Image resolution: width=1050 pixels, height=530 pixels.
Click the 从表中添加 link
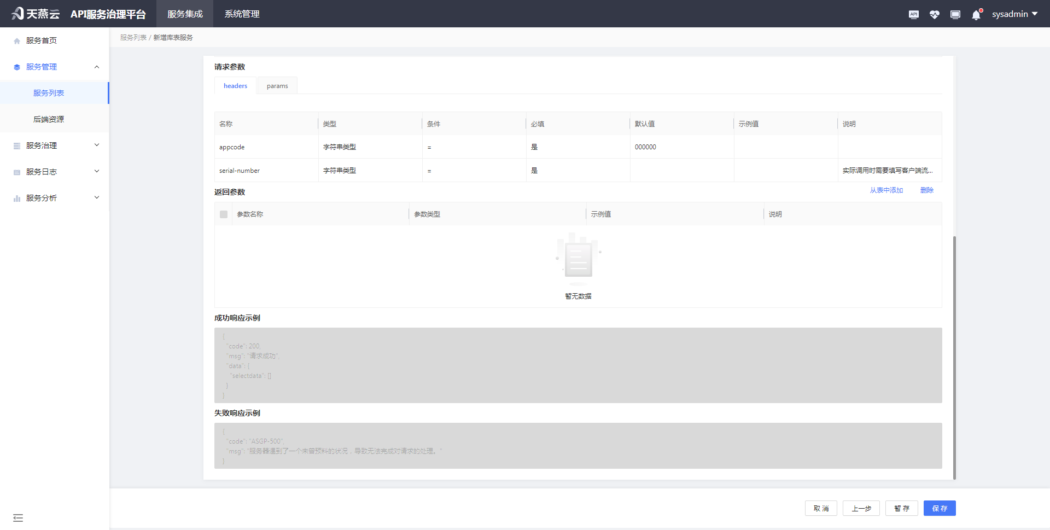[x=886, y=190]
